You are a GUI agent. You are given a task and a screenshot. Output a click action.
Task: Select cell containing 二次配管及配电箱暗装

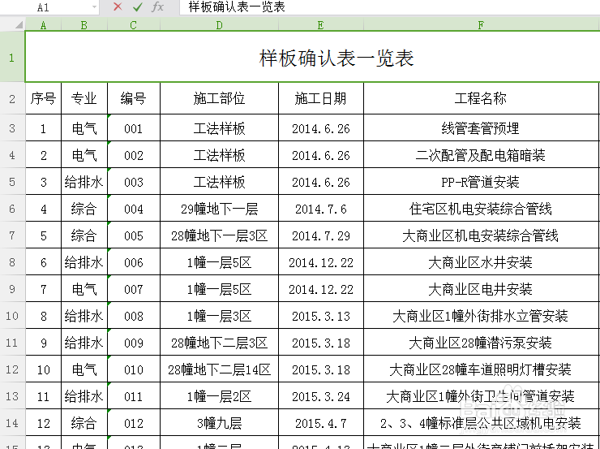pyautogui.click(x=481, y=155)
